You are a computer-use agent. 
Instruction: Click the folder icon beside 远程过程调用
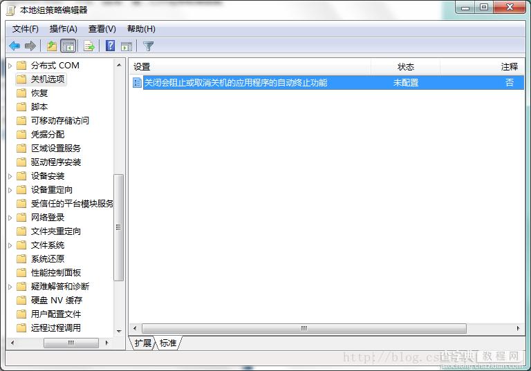(x=21, y=328)
